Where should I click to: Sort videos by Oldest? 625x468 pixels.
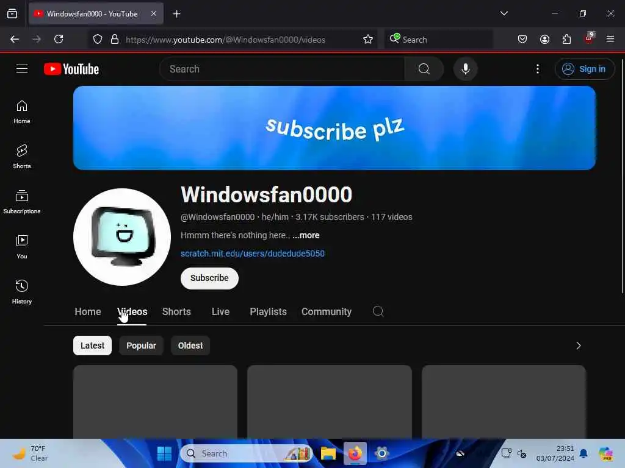[x=190, y=346]
